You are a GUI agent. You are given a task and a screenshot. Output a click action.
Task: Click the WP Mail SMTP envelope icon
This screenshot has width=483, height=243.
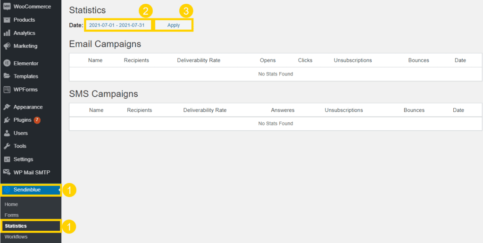pyautogui.click(x=7, y=172)
